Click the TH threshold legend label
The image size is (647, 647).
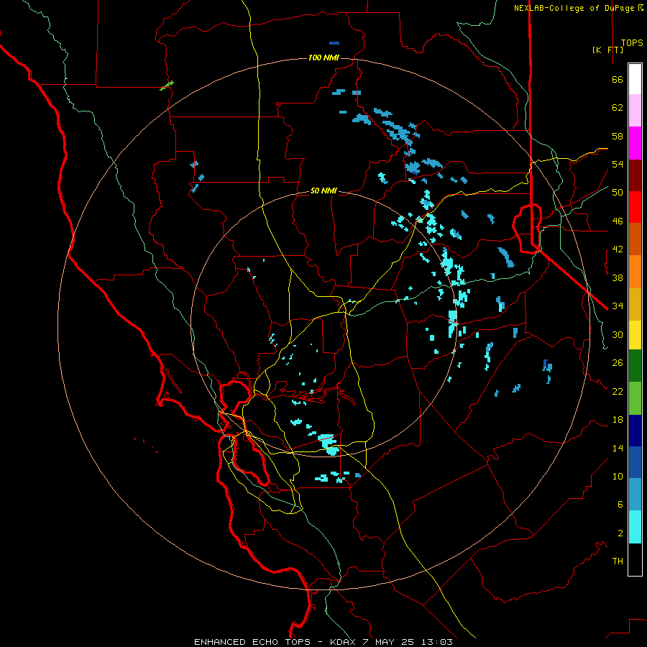click(x=618, y=561)
